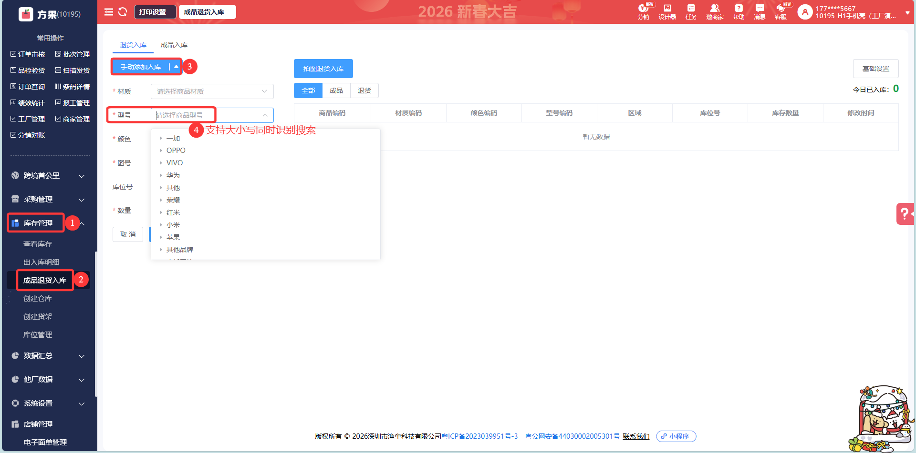Expand the OPPO brand tree node
The height and width of the screenshot is (453, 916).
coord(161,151)
